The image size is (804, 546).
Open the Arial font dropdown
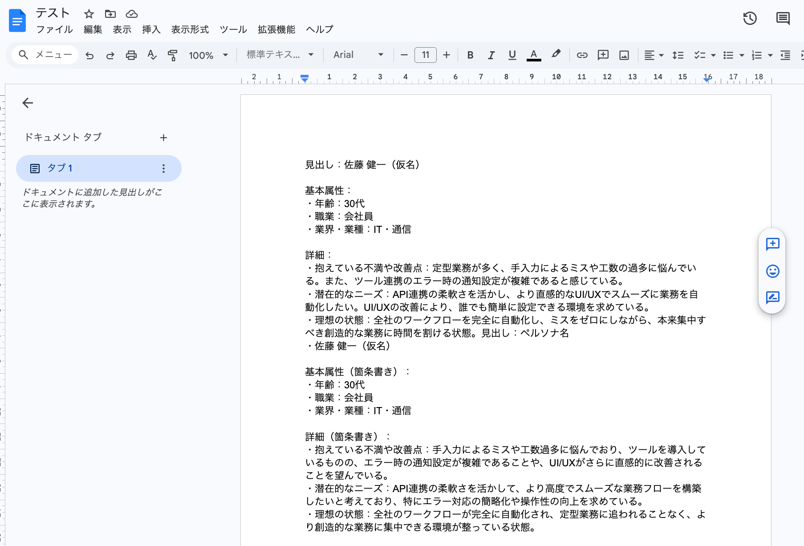tap(358, 55)
